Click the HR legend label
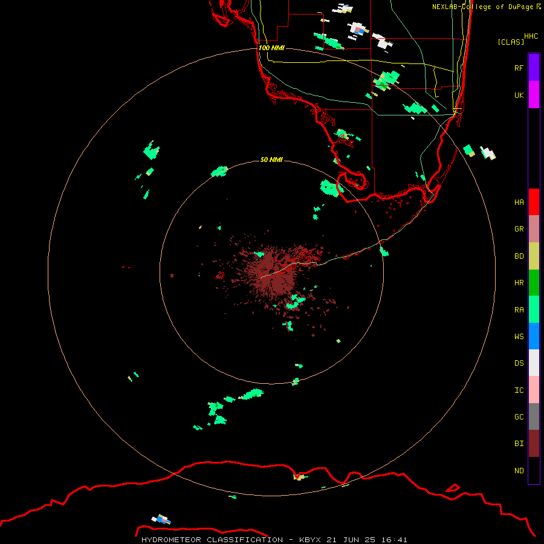This screenshot has width=544, height=544. pyautogui.click(x=519, y=283)
